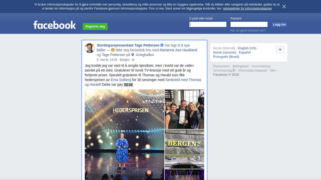The height and width of the screenshot is (180, 321).
Task: Open Marianne Aas Haukland profile link
Action: pyautogui.click(x=178, y=50)
